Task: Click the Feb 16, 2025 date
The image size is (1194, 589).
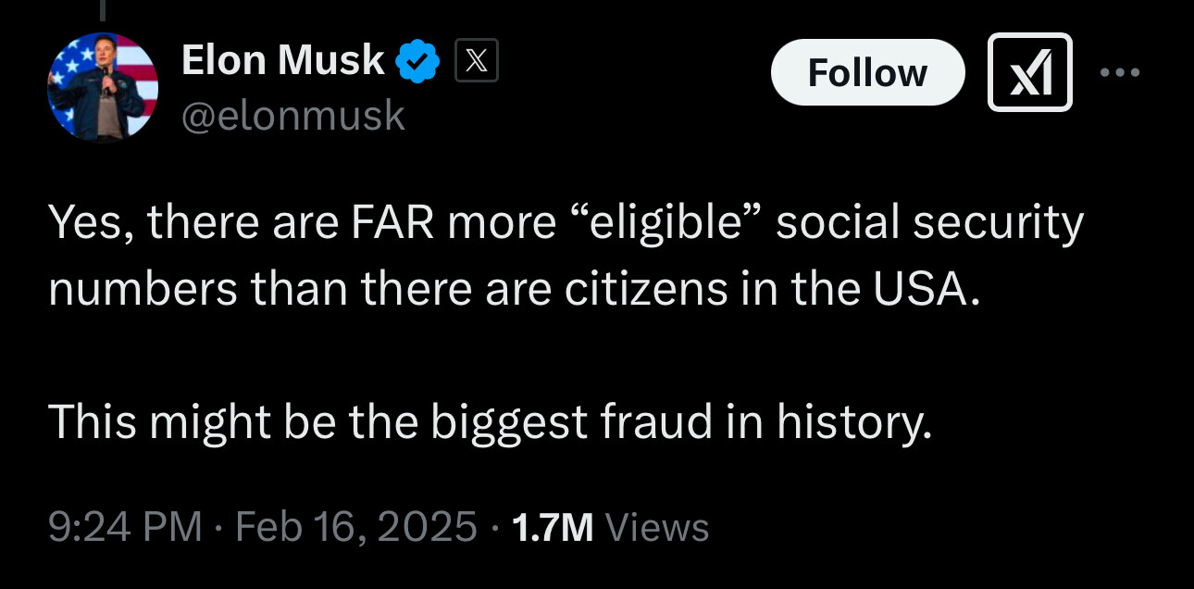Action: click(x=356, y=527)
